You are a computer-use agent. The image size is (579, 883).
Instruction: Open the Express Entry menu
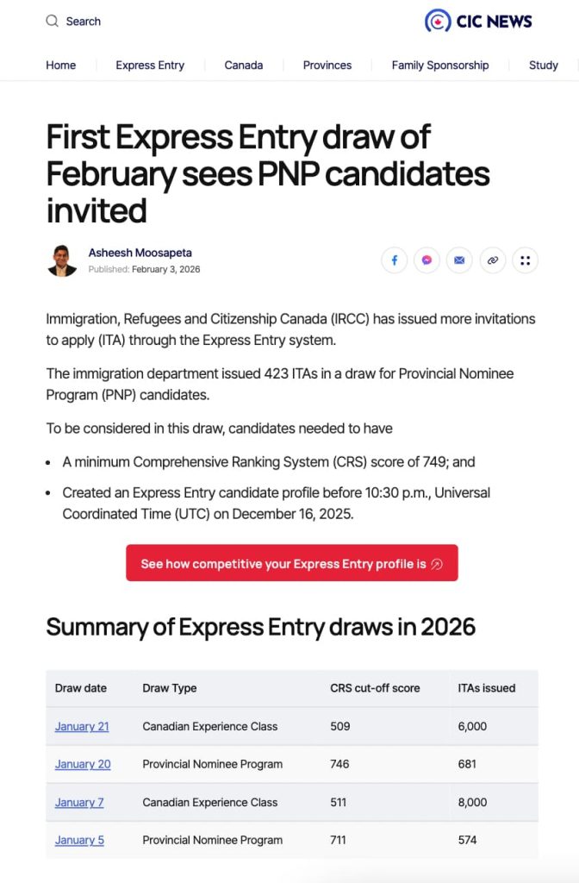click(150, 66)
